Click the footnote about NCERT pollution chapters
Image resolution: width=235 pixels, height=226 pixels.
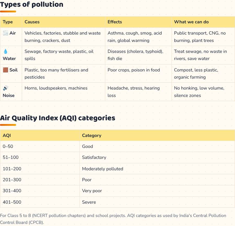[113, 219]
